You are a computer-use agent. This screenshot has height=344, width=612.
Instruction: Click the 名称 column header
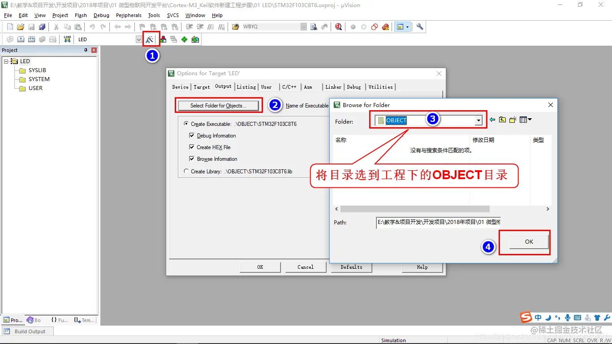(x=341, y=140)
